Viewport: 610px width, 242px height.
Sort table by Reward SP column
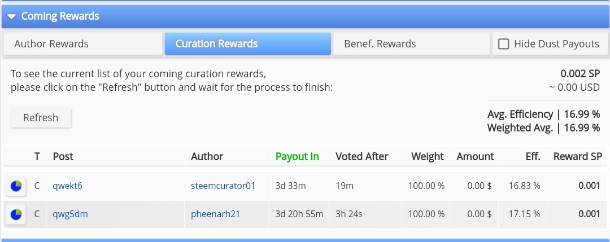coord(578,157)
